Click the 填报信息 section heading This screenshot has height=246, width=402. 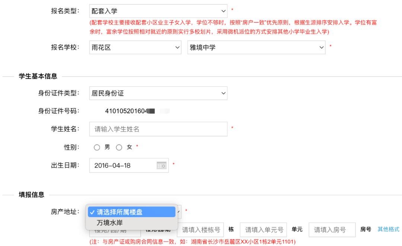pyautogui.click(x=32, y=194)
